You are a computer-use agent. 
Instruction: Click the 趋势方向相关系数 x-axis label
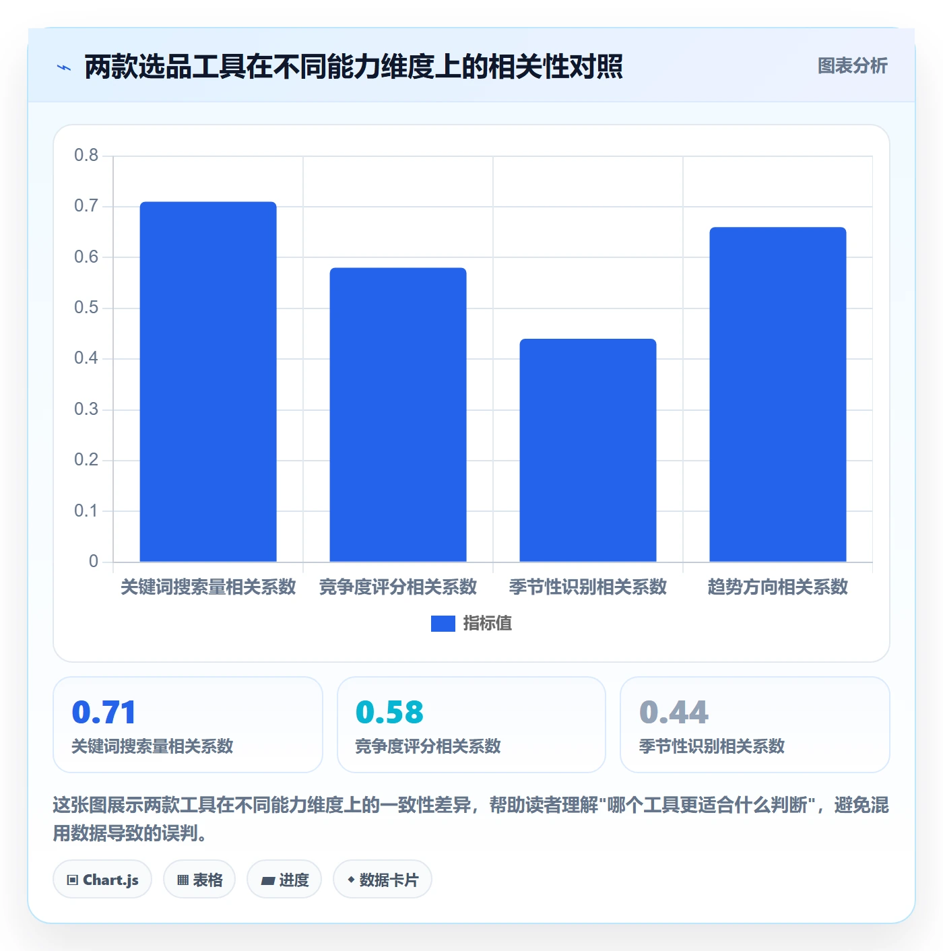tap(778, 587)
